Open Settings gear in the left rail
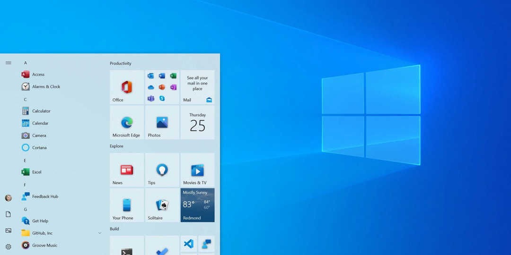 coord(8,247)
